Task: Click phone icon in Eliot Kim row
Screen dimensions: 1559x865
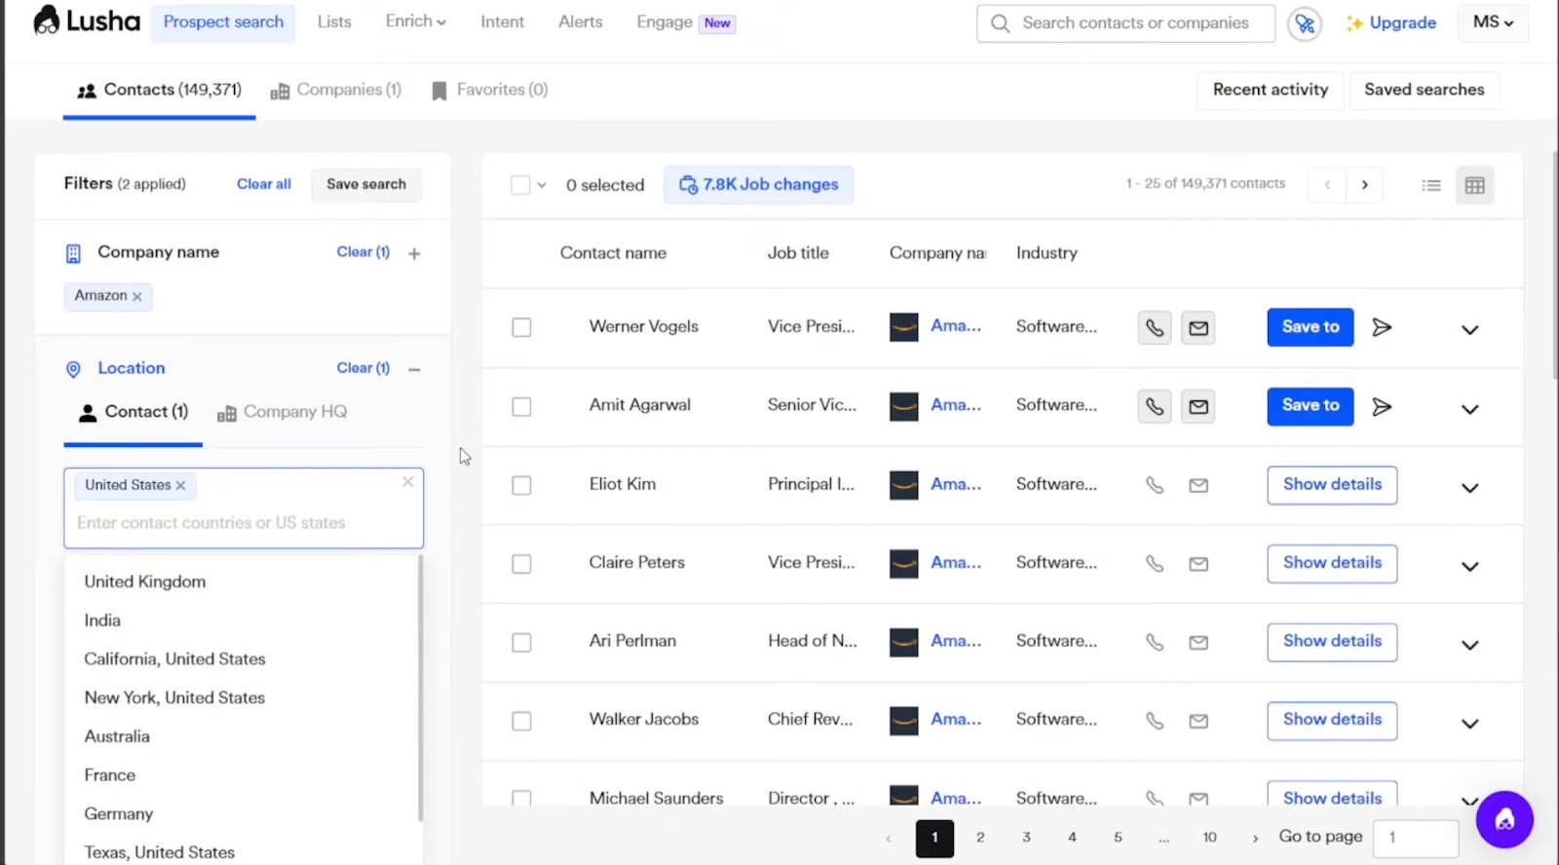Action: pos(1155,485)
